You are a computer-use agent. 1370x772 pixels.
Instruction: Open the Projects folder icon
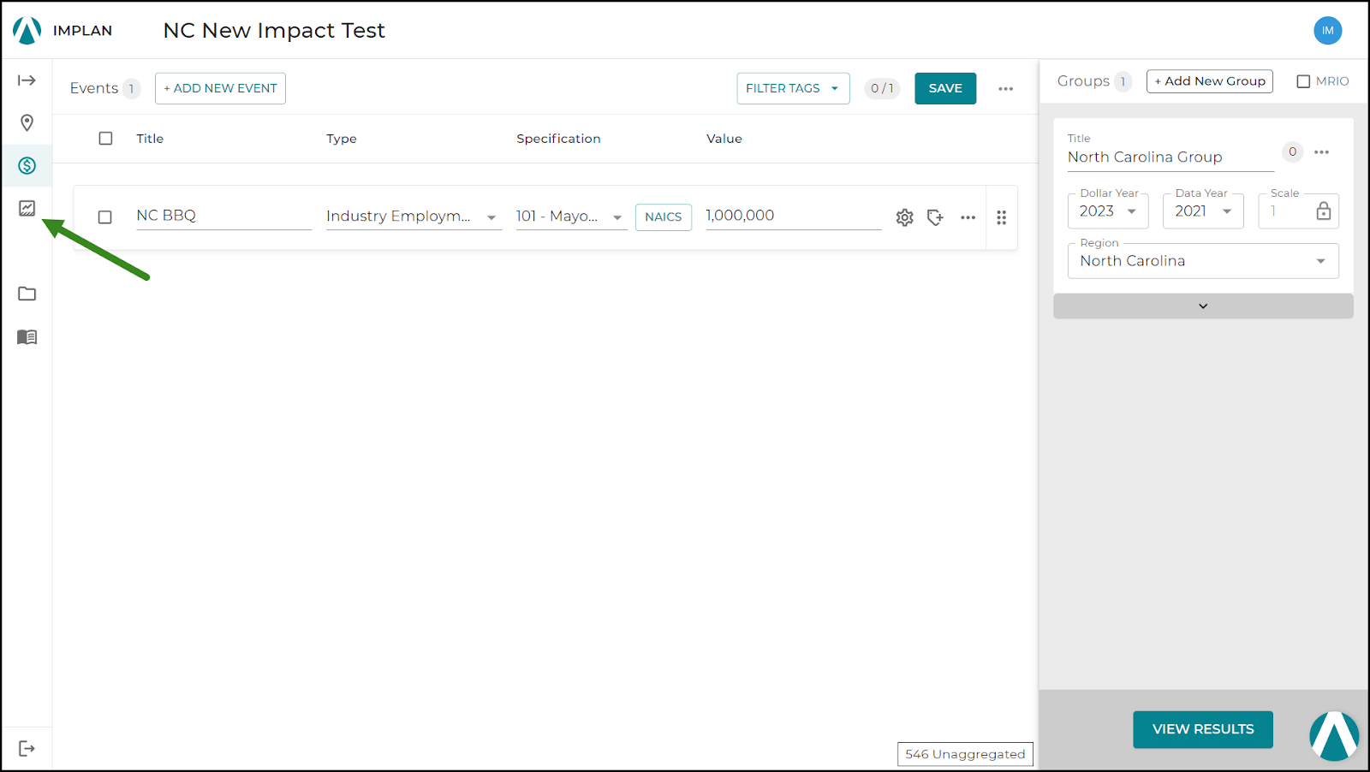27,294
